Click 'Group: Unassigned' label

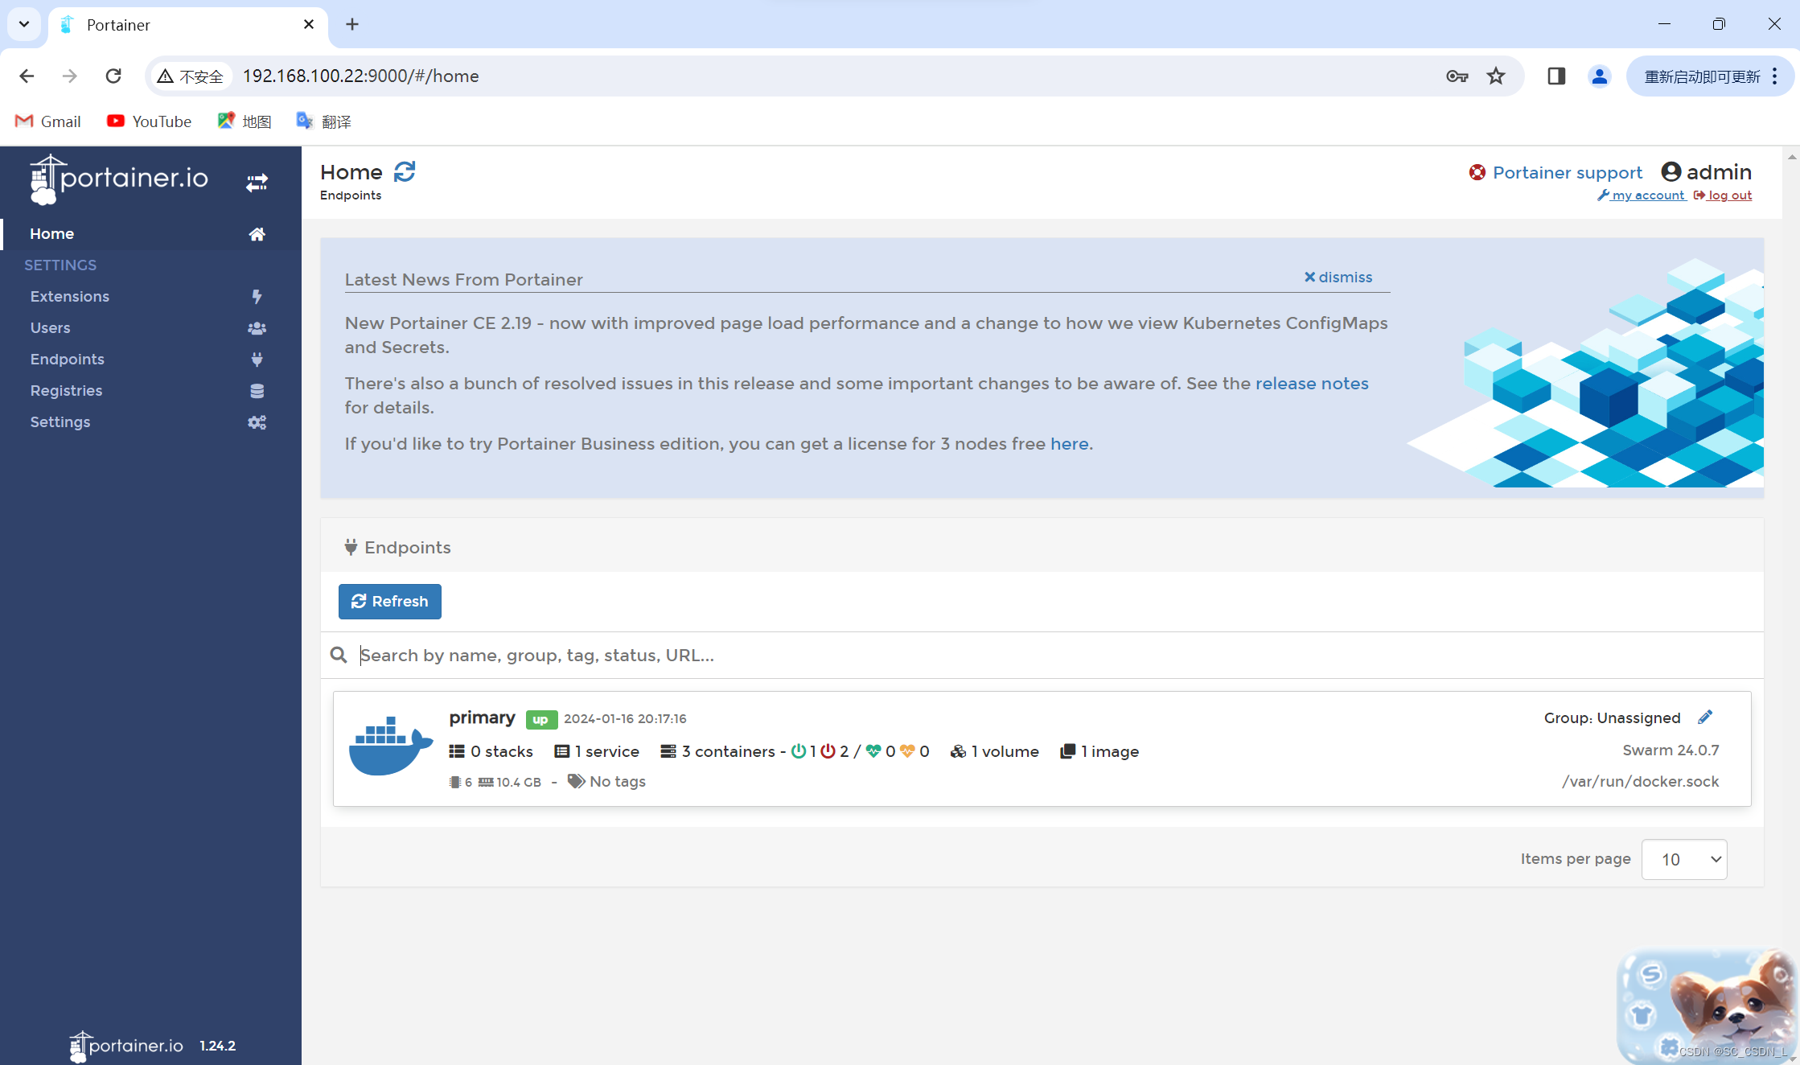[x=1612, y=718]
